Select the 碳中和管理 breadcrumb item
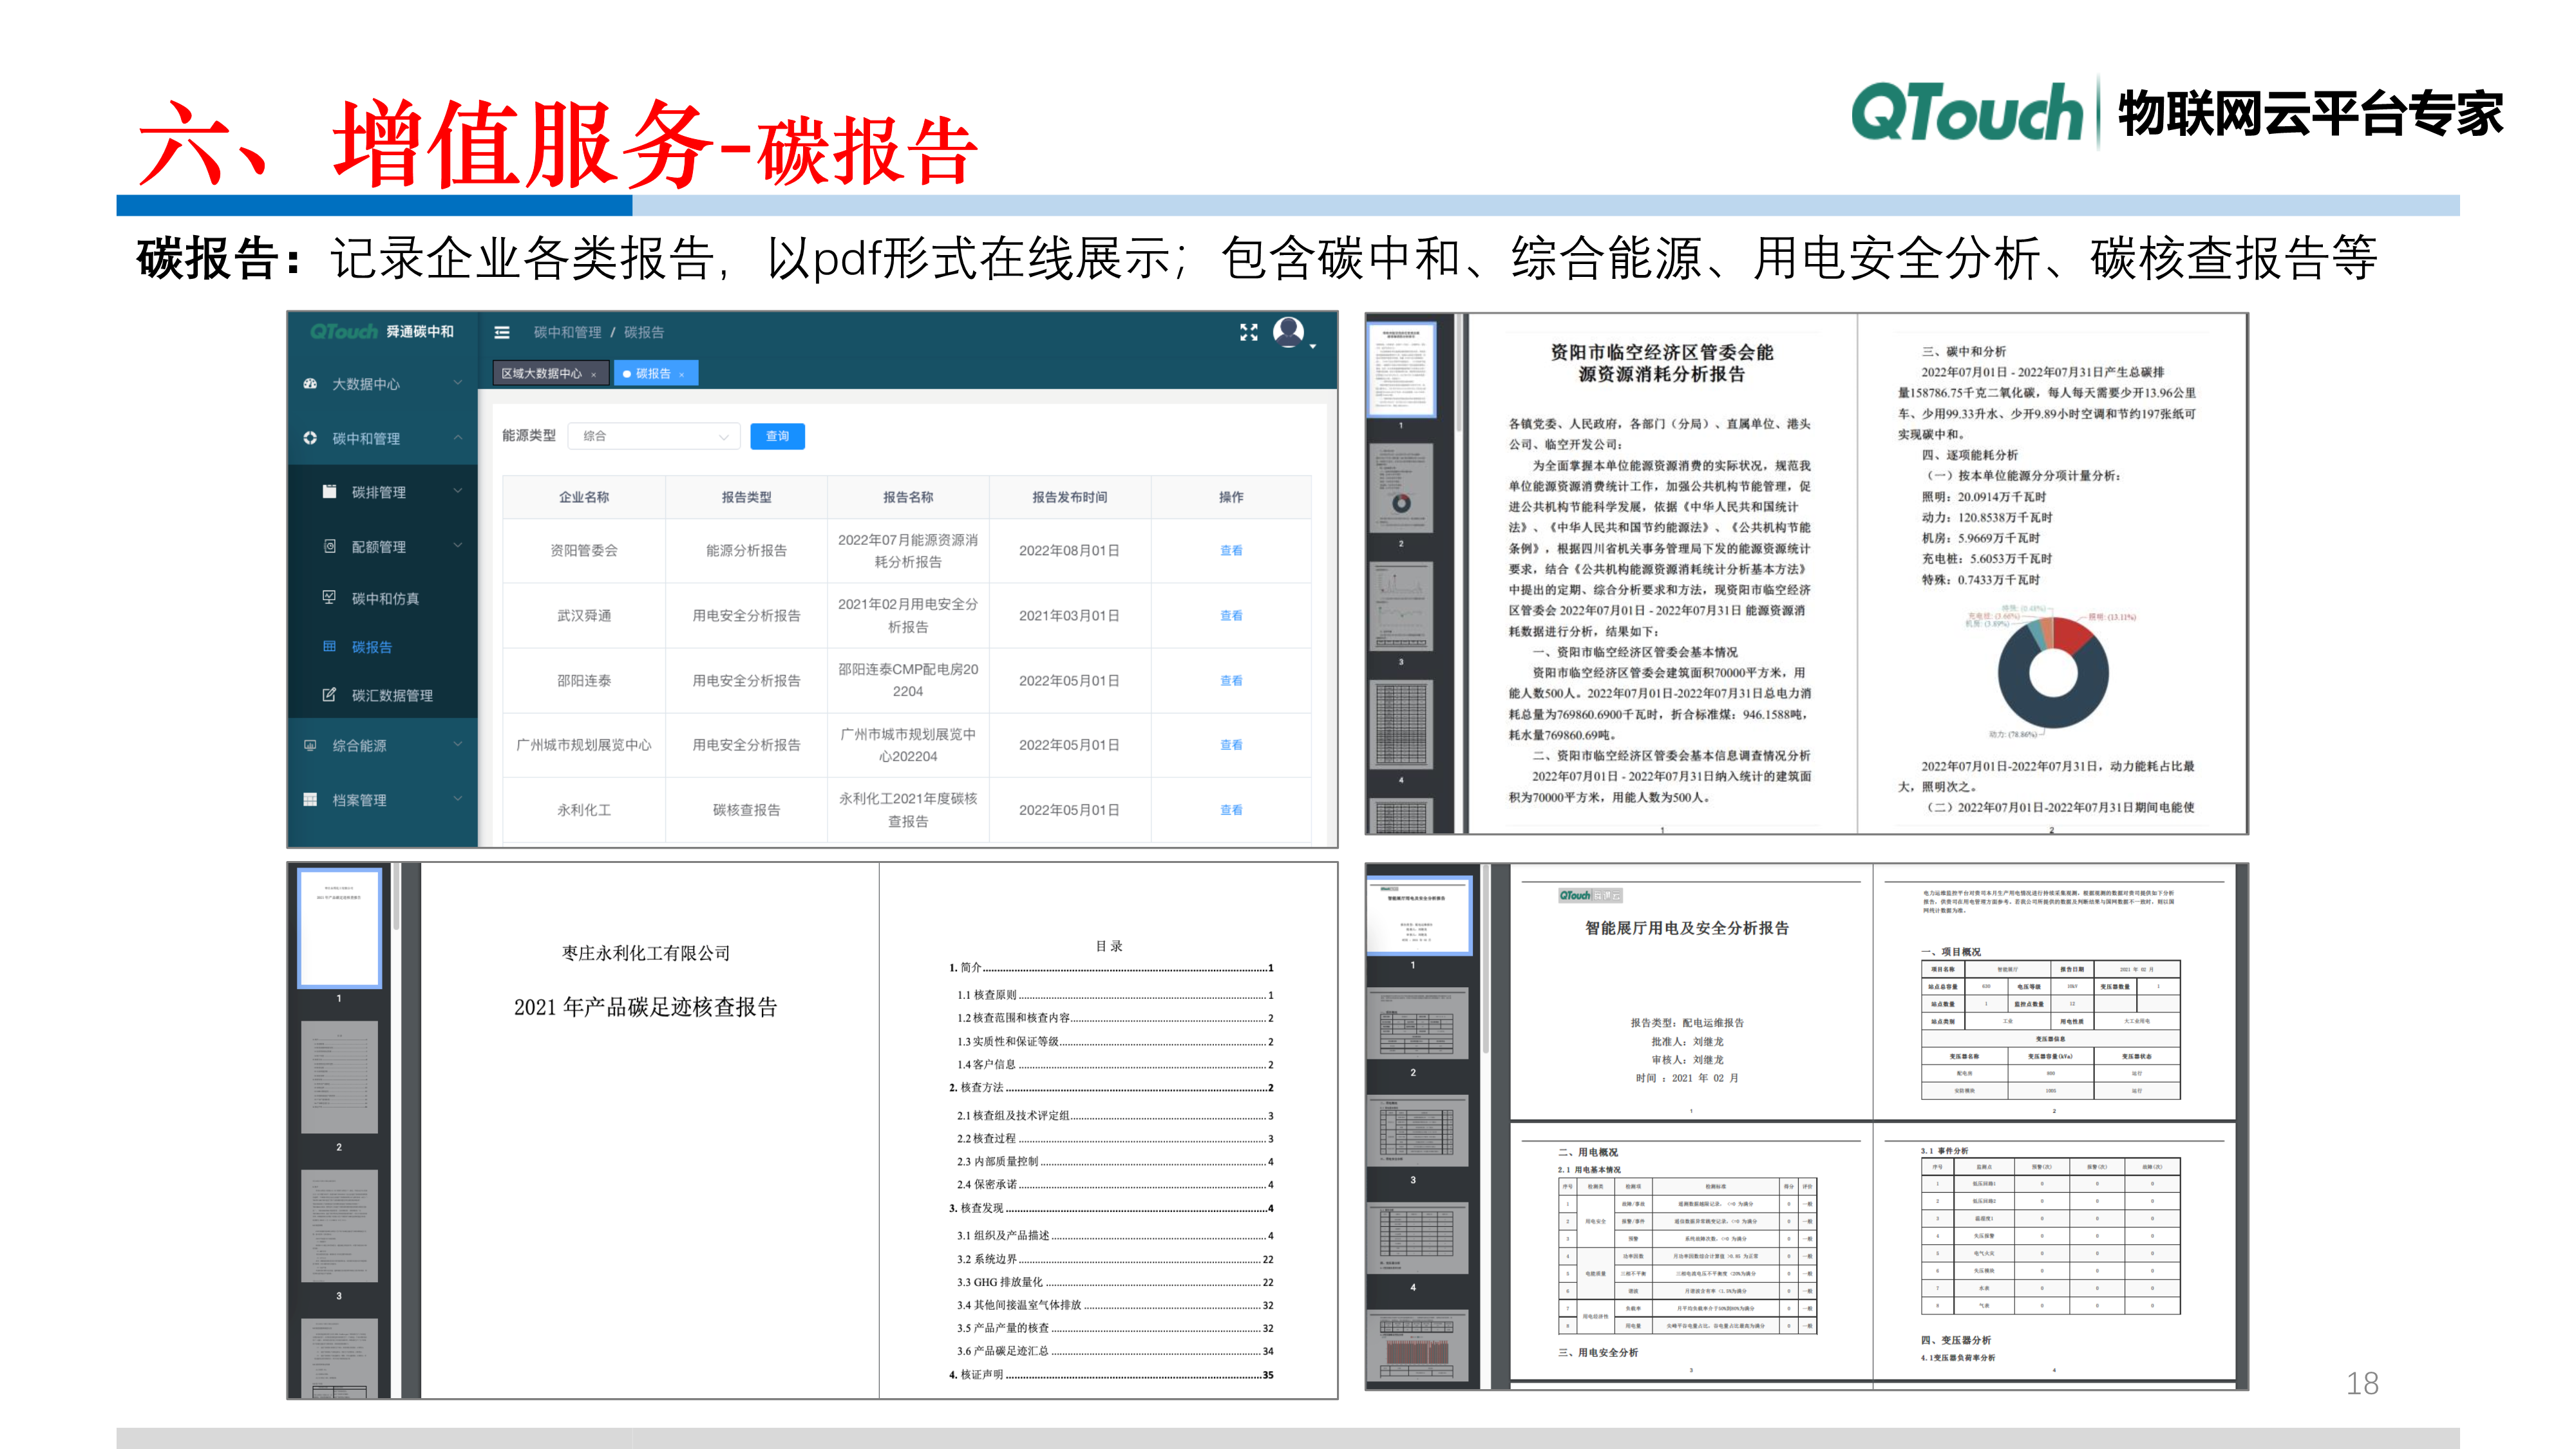 [567, 332]
